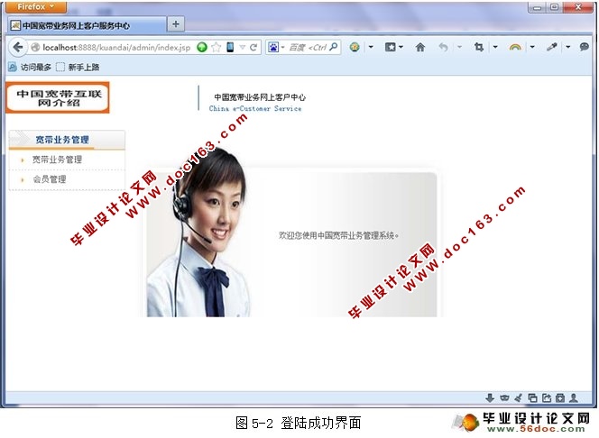Viewport: 599px width, 438px height.
Task: Click the eyedropper color picker icon
Action: click(x=551, y=47)
